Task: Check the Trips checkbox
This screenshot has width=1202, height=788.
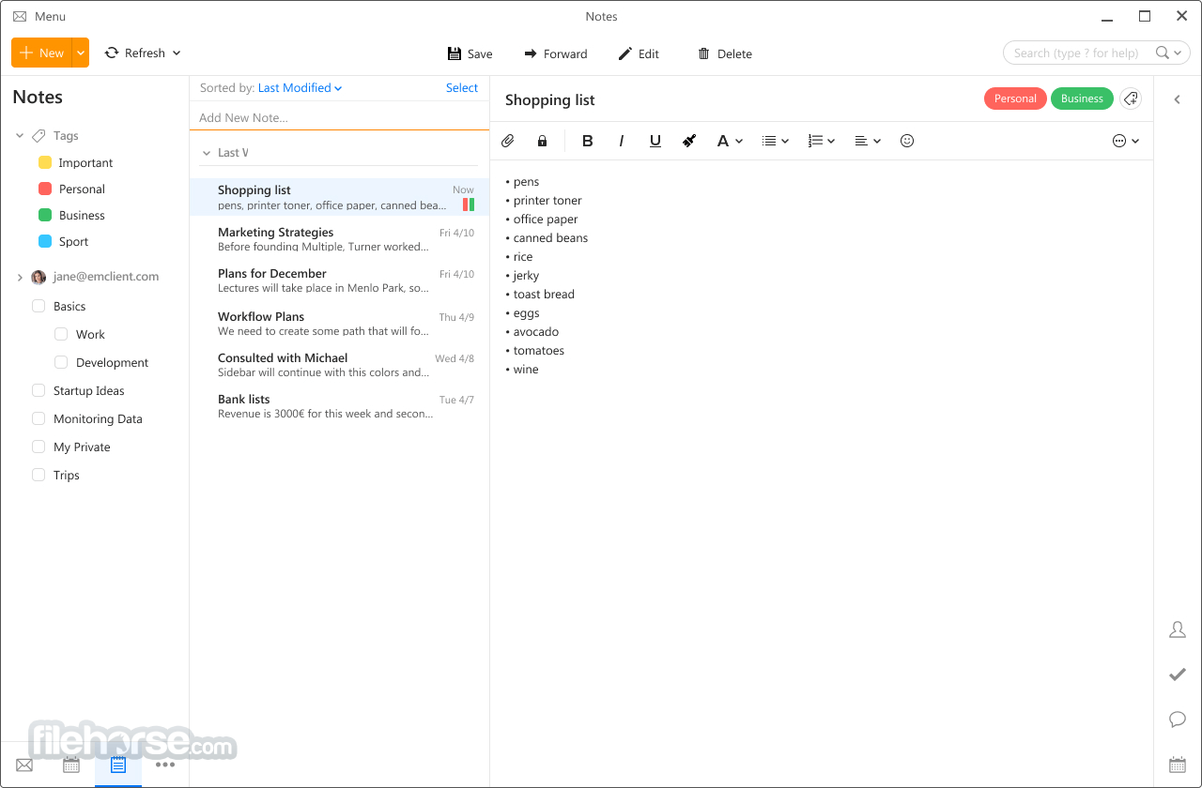Action: point(39,475)
